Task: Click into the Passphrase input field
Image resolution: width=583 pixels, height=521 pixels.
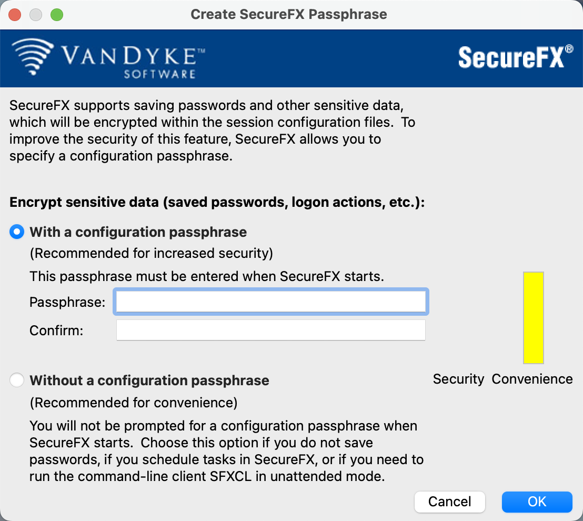Action: click(270, 302)
